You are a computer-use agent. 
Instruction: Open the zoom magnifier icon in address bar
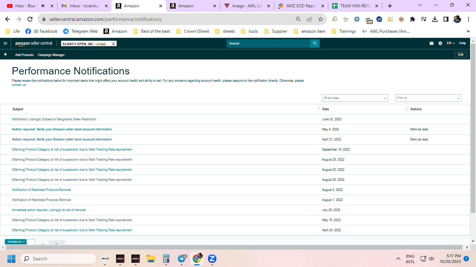coord(298,19)
